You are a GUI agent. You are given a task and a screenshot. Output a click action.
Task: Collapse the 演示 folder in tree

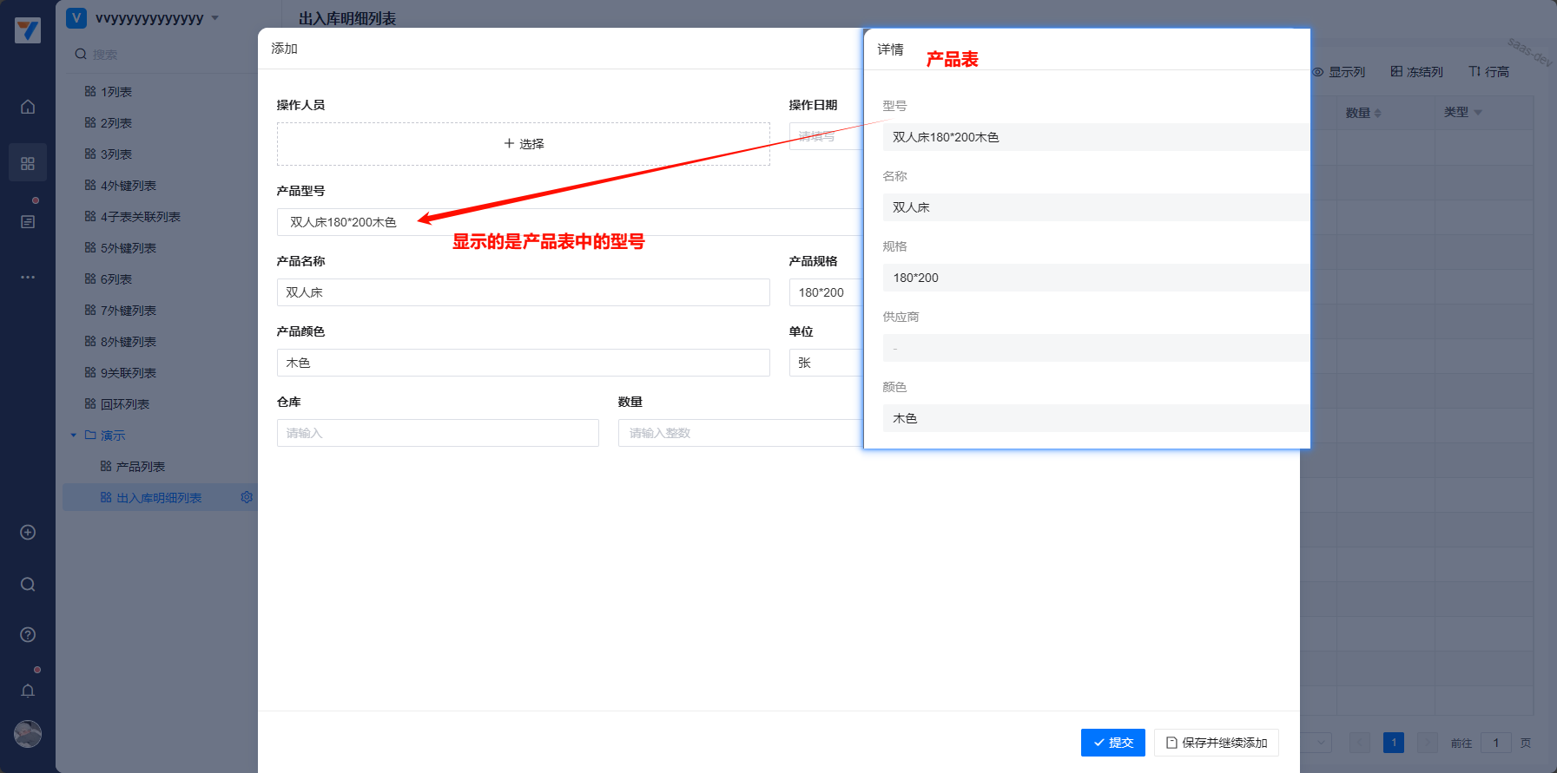(x=74, y=436)
